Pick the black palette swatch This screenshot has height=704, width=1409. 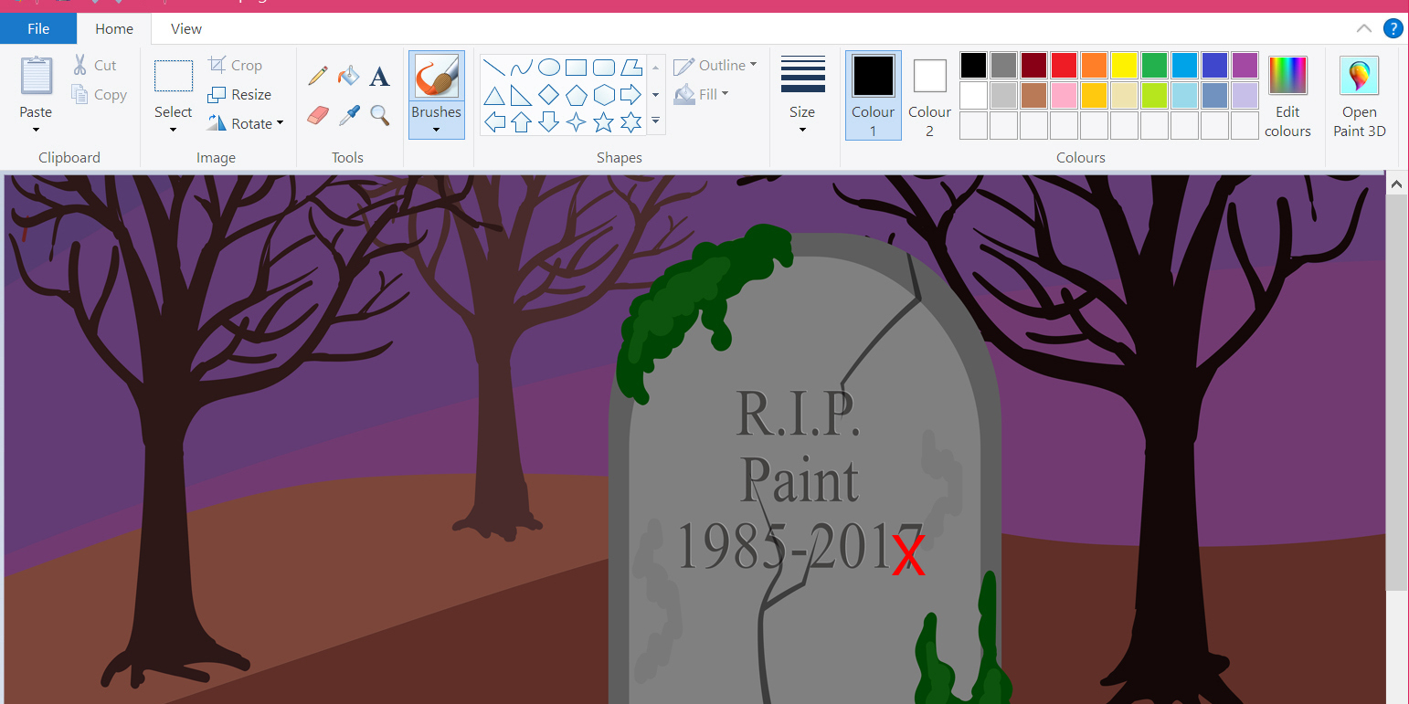coord(973,66)
